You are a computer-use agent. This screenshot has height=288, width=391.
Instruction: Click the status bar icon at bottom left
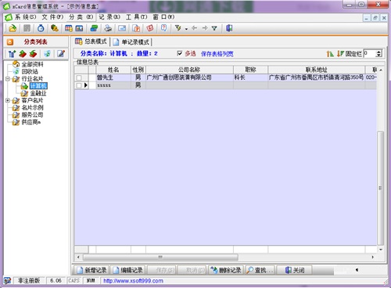pos(7,281)
